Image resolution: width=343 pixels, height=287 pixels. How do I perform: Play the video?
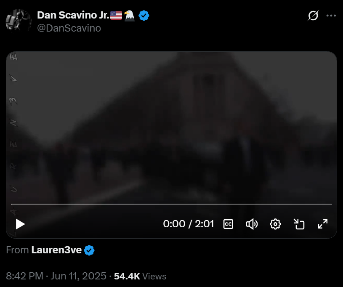(20, 224)
